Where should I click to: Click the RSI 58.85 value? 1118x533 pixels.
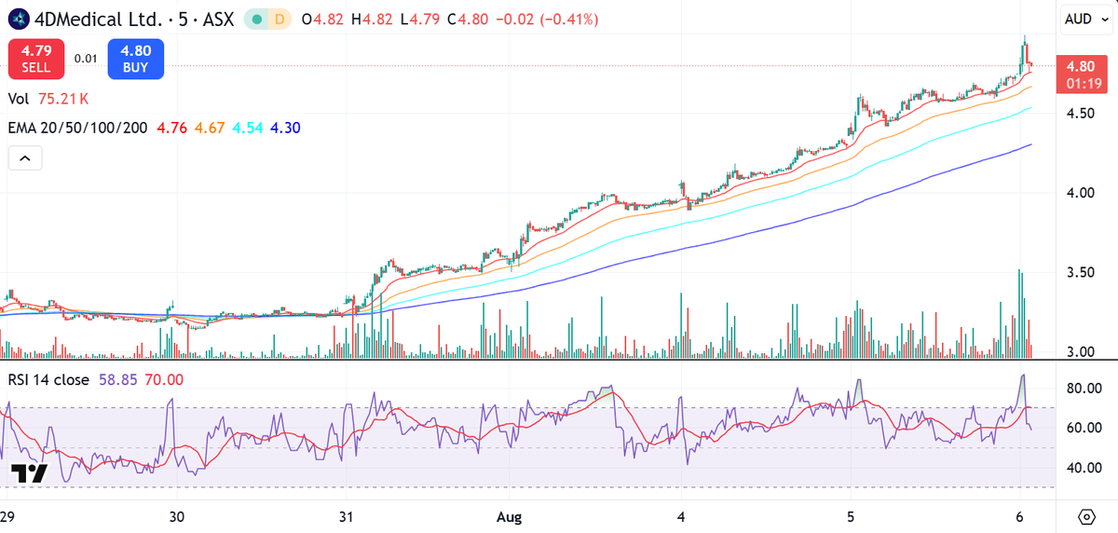pos(117,379)
